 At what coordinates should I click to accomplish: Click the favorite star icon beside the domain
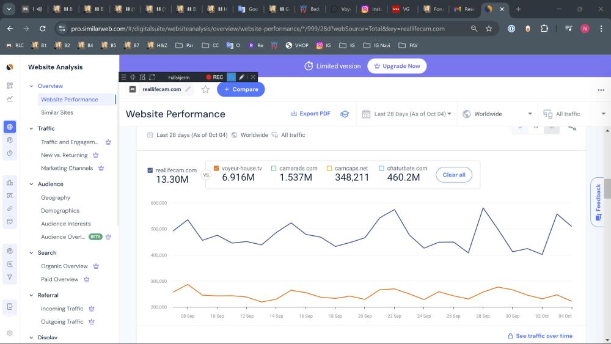pyautogui.click(x=205, y=89)
